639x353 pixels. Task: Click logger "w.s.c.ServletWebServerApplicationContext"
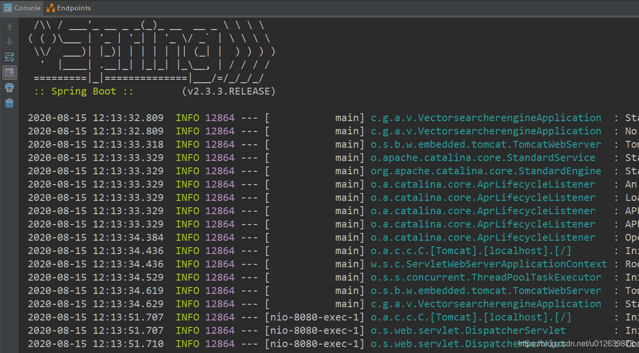(x=489, y=264)
